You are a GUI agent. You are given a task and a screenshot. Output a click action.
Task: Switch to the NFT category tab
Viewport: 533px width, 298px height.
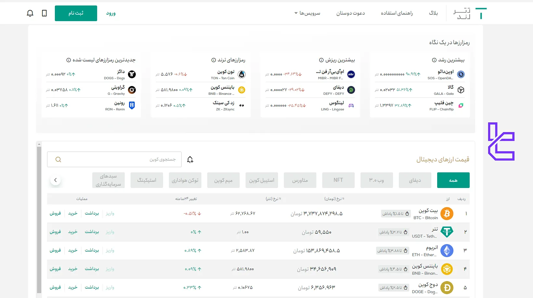click(338, 180)
